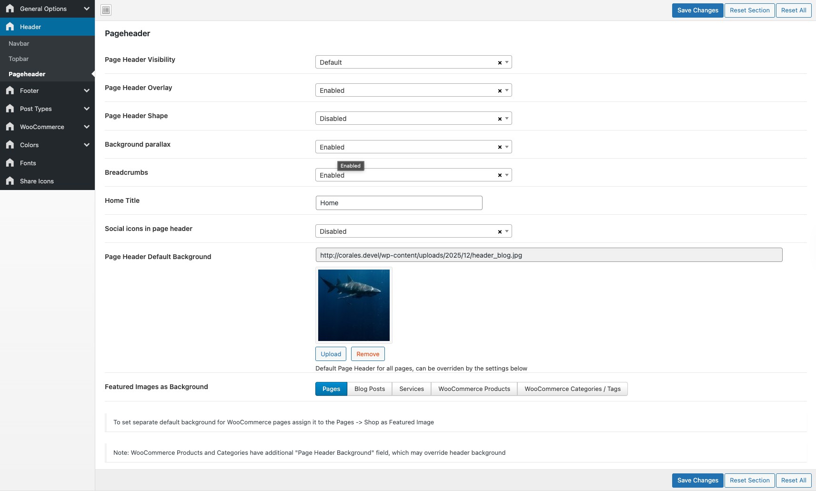Click into the Home Title text field
This screenshot has width=816, height=491.
coord(399,203)
